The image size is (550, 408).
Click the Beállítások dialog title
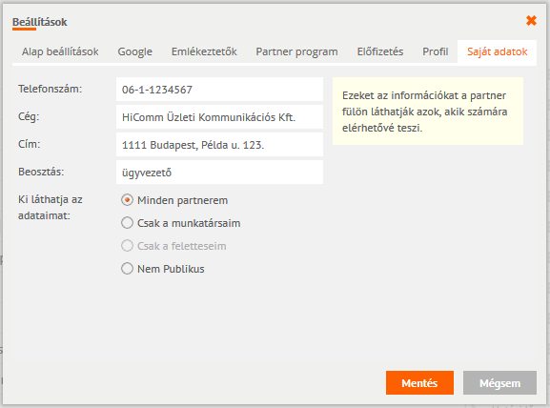tap(40, 22)
